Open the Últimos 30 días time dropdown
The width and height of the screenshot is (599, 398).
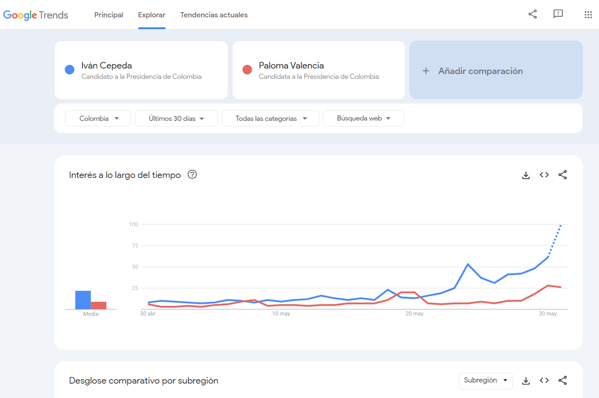[176, 118]
